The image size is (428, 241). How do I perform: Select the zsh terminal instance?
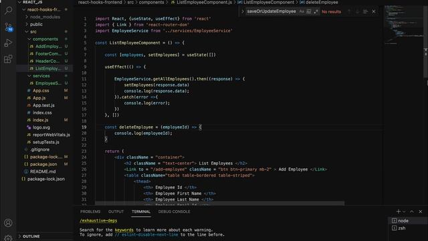click(408, 228)
